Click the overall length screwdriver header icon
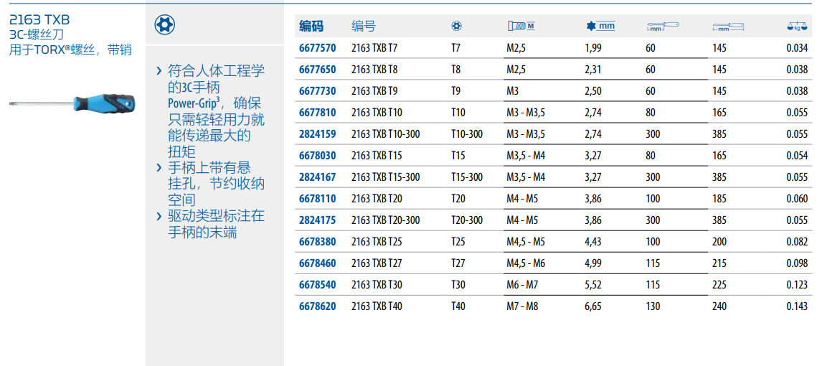The width and height of the screenshot is (822, 366). click(x=727, y=27)
